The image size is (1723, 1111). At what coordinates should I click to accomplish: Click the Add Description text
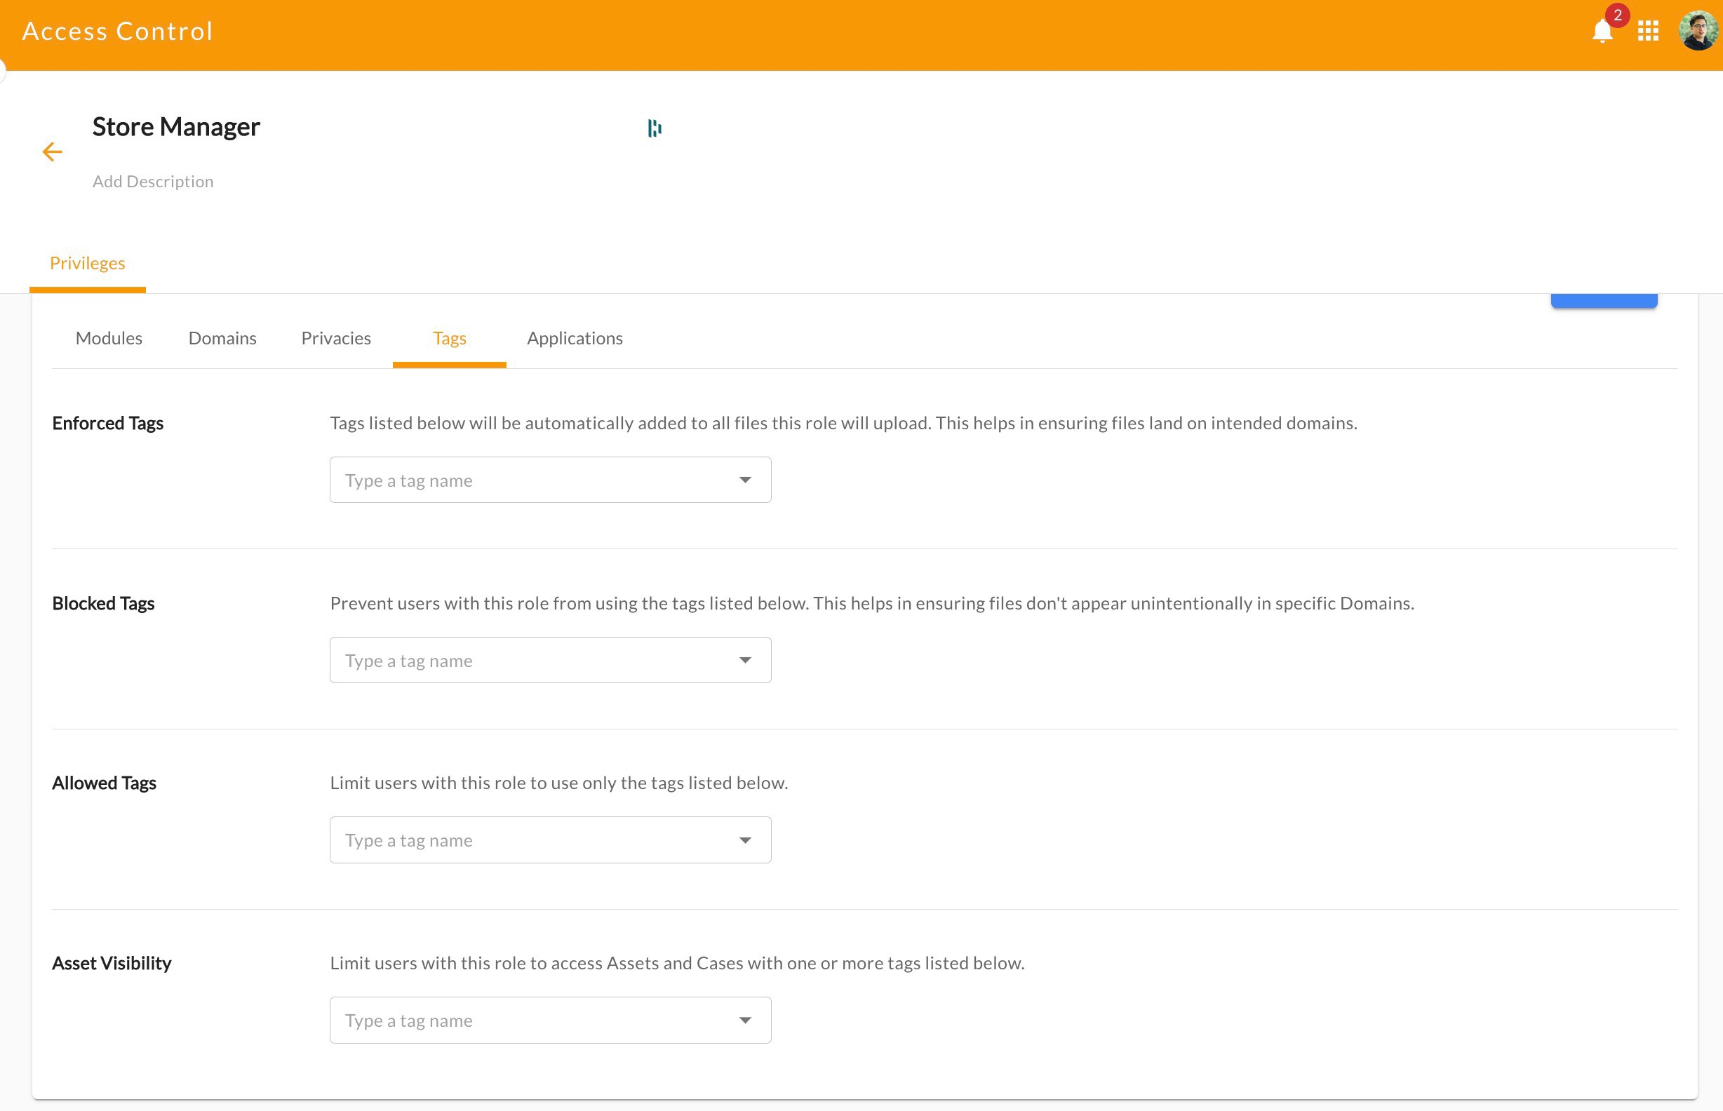pos(153,182)
